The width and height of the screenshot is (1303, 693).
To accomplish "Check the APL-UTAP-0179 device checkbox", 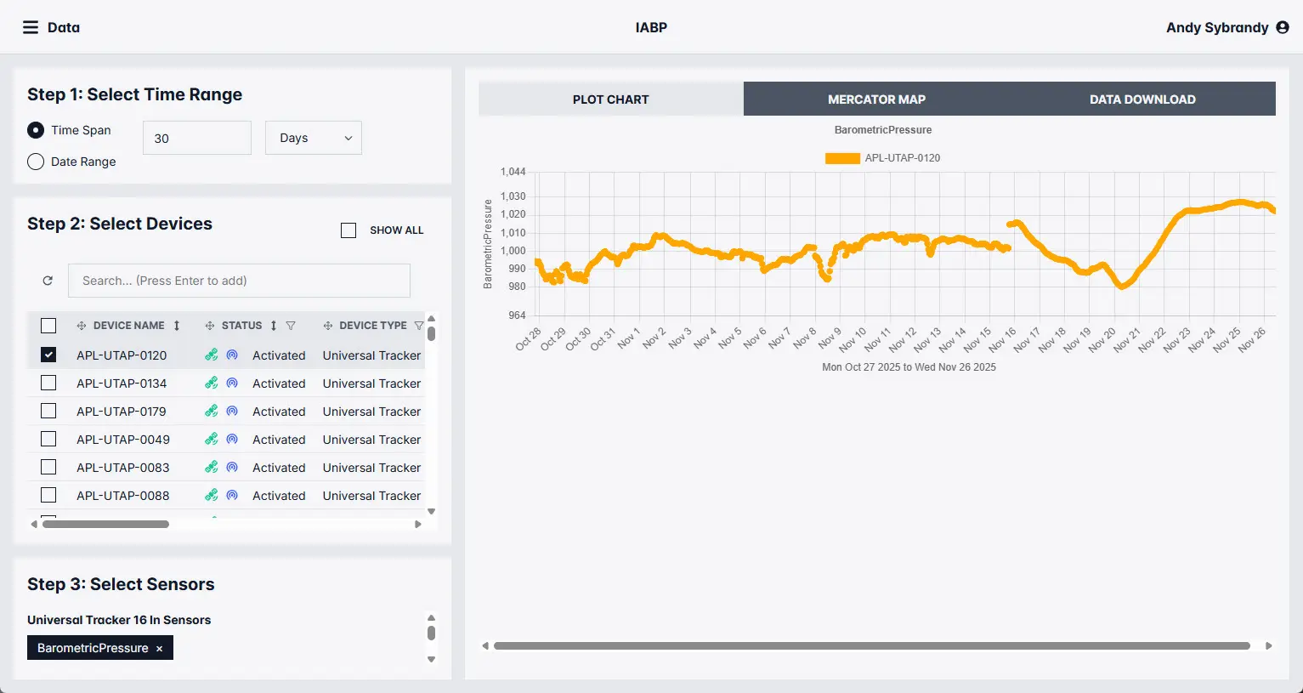I will click(48, 412).
